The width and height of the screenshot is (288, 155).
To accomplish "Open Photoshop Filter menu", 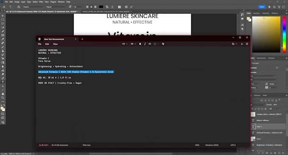I will (x=41, y=2).
